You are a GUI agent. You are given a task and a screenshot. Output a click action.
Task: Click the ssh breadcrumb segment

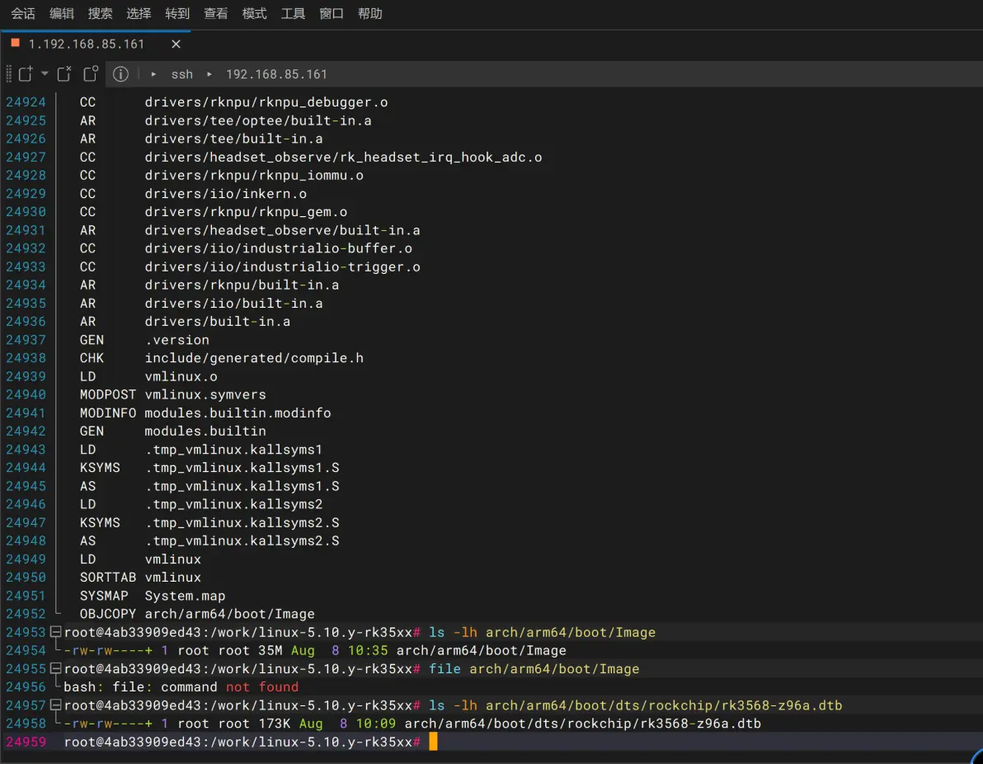click(182, 74)
